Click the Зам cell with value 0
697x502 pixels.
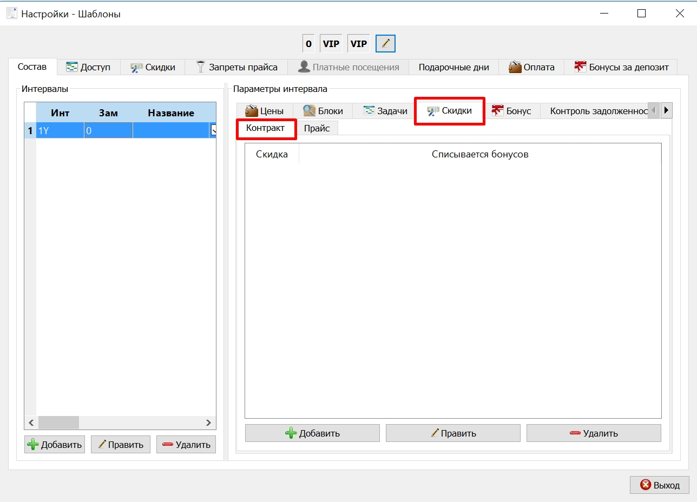tap(108, 130)
